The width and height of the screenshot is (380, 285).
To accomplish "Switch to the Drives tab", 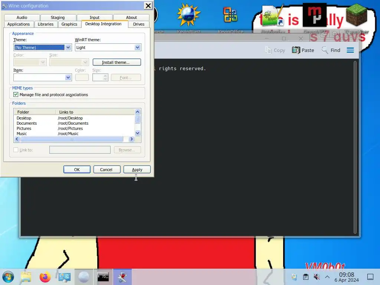I will 139,24.
